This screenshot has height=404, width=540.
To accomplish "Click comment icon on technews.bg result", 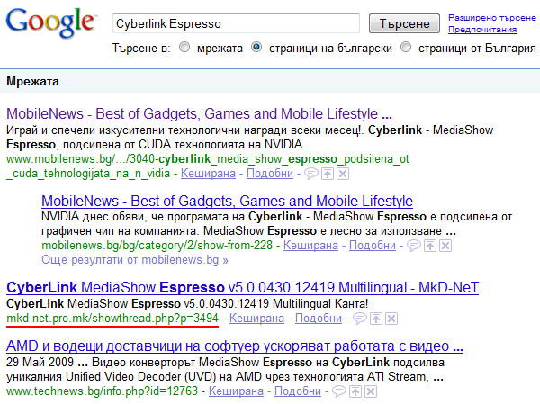I will coord(339,391).
